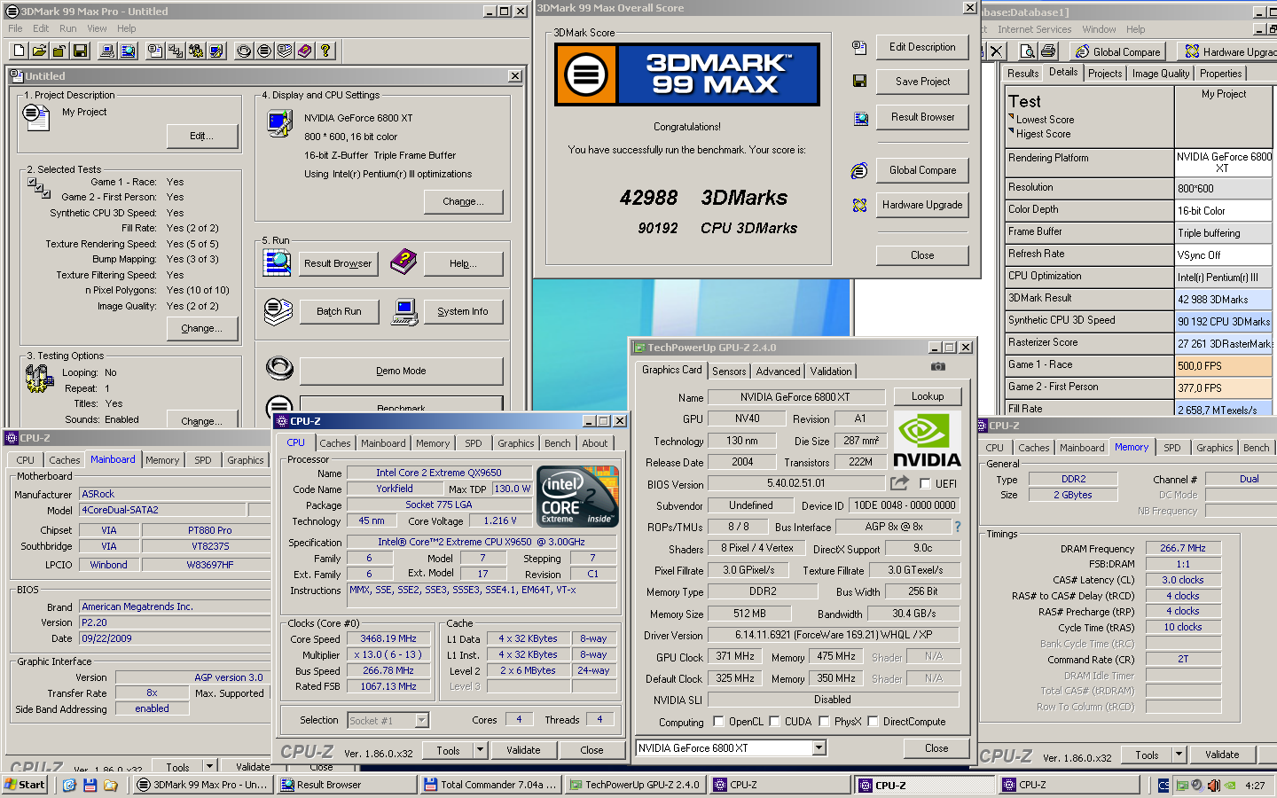Screen dimensions: 1277x798
Task: Click the floppy icon beside Save Project
Action: (x=859, y=82)
